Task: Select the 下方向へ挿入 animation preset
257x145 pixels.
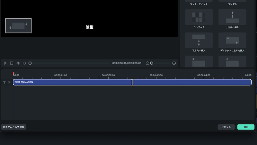Action: (x=199, y=40)
